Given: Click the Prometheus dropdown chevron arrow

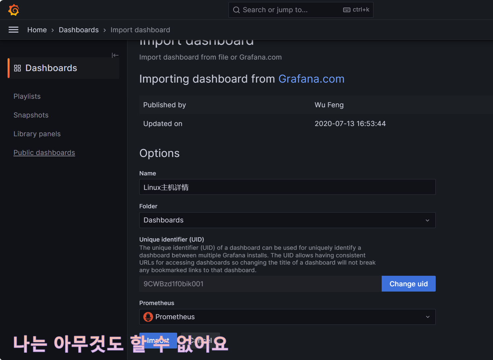Looking at the screenshot, I should pyautogui.click(x=428, y=317).
